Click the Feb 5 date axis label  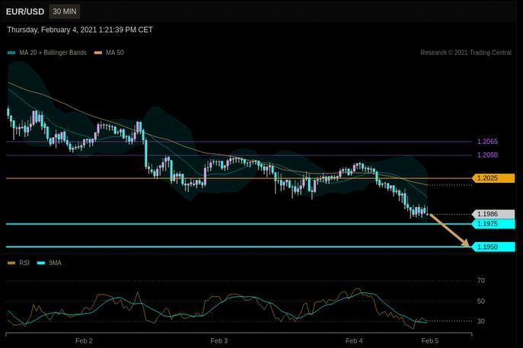(430, 341)
